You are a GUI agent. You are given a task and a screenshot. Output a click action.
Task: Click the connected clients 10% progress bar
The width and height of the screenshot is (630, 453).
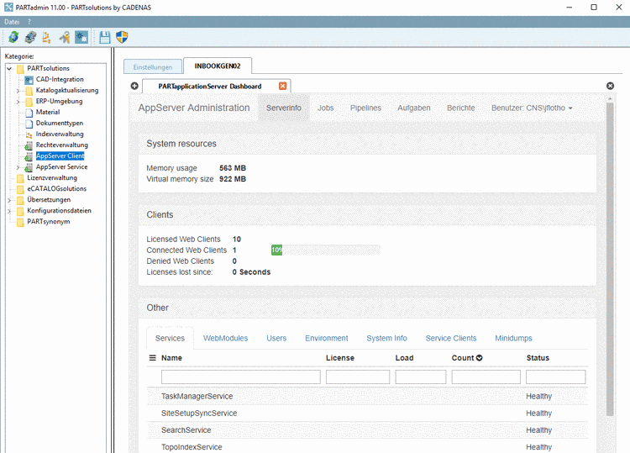325,250
